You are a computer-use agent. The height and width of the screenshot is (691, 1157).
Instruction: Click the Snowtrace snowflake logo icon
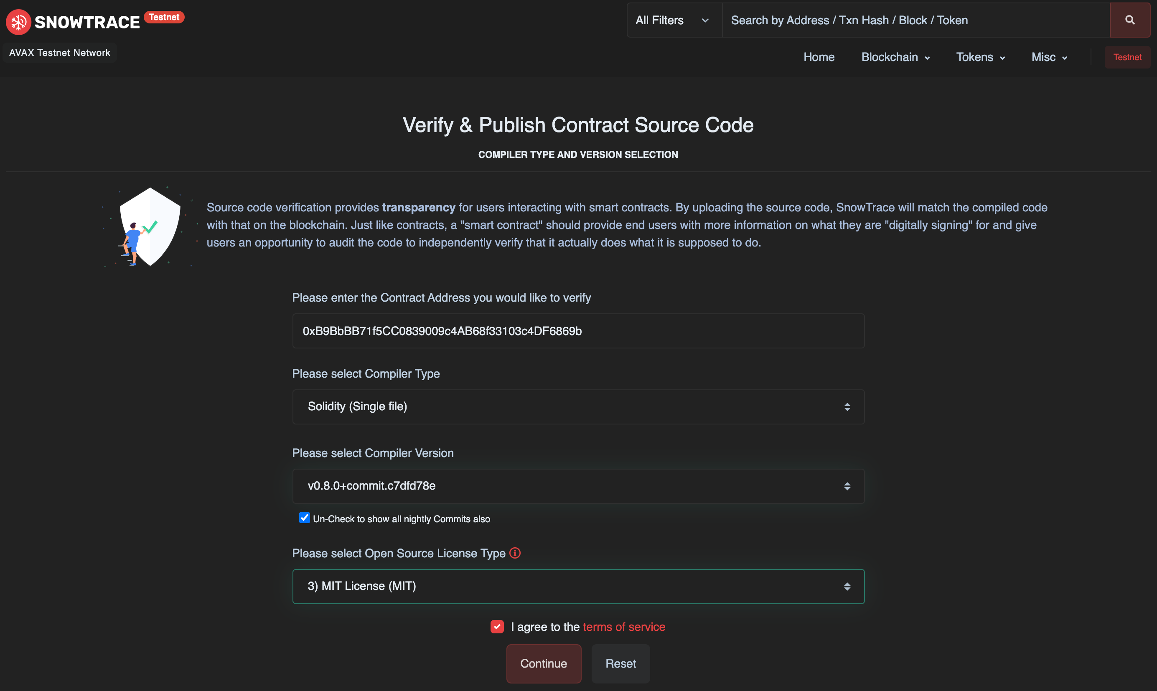(x=19, y=22)
